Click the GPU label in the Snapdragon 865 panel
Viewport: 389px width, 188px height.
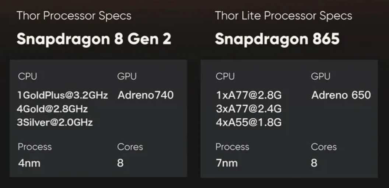click(320, 77)
